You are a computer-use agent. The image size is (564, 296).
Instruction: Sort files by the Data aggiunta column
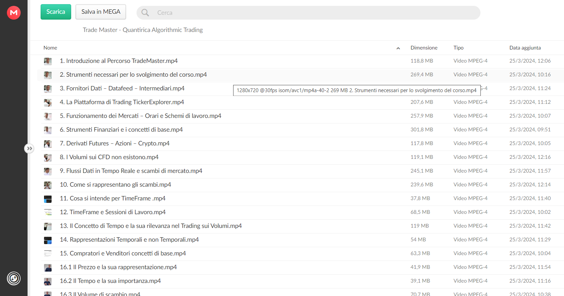(525, 48)
